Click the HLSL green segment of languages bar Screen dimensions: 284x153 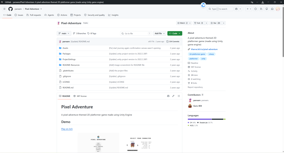[x=225, y=119]
